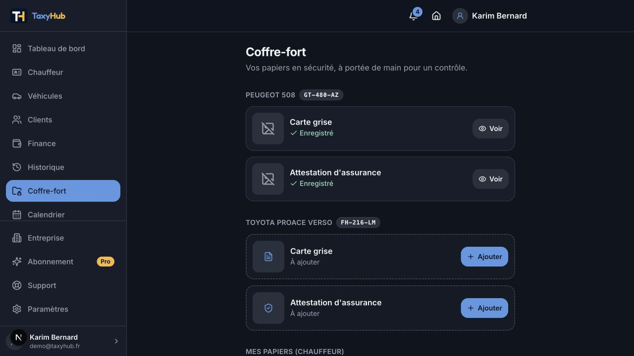Click the Toyota Carte grise document icon
Viewport: 634px width, 356px height.
tap(268, 257)
